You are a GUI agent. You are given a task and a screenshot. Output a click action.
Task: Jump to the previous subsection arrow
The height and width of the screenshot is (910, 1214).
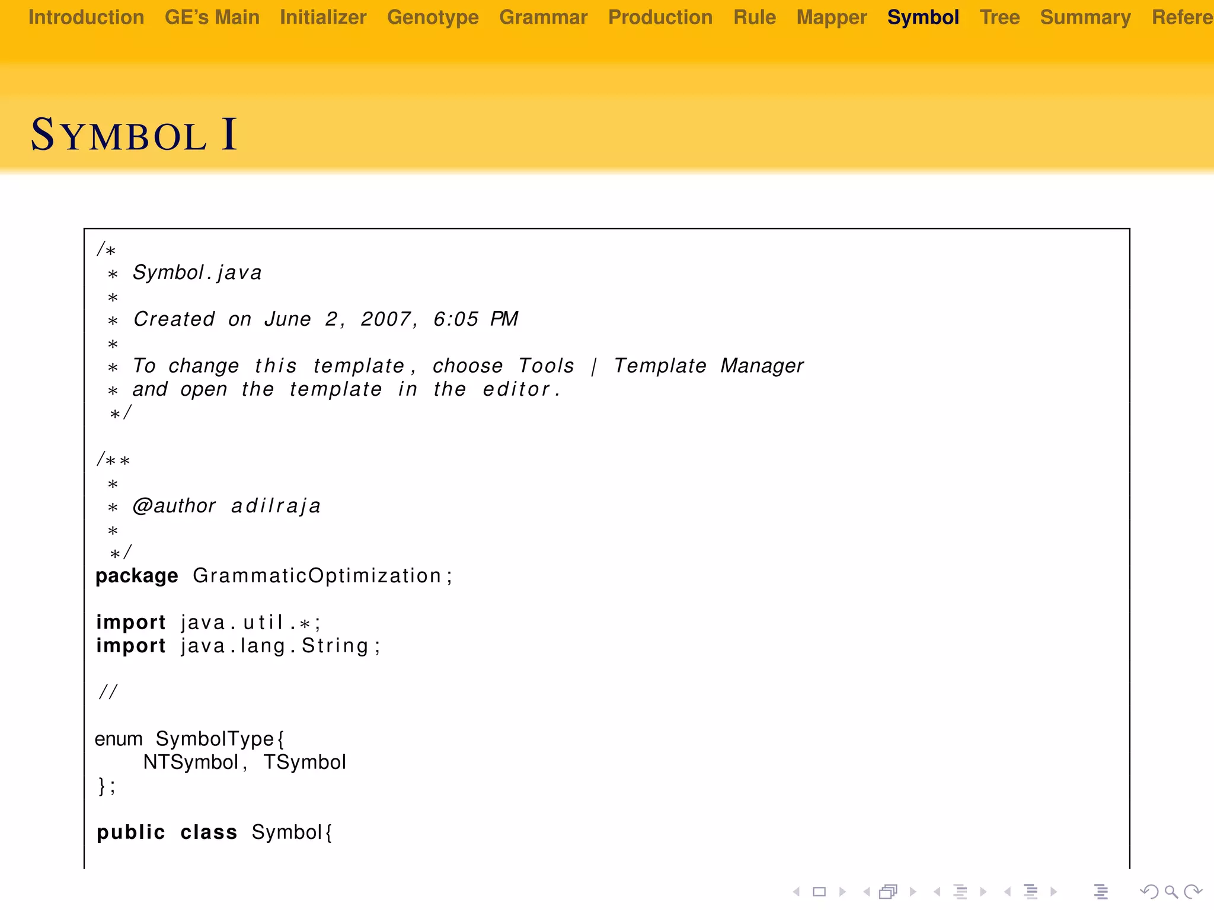(937, 891)
